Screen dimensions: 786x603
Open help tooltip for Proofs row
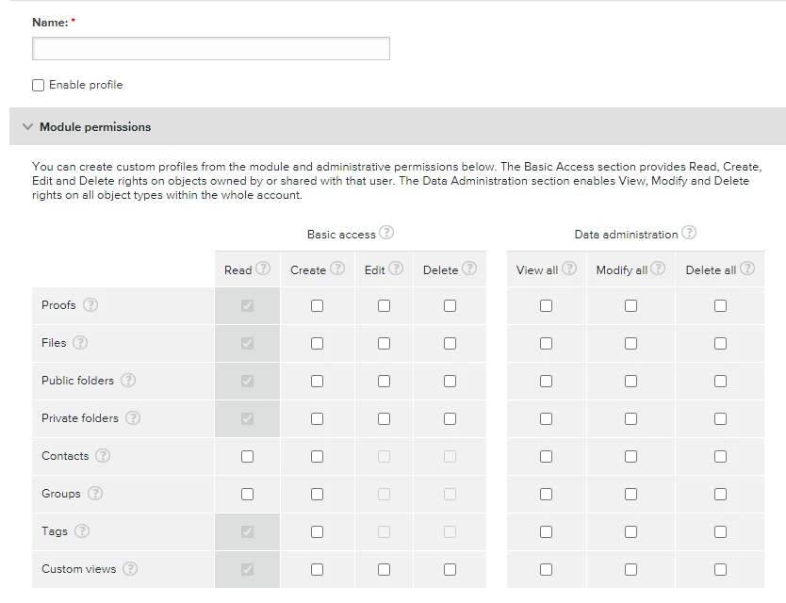coord(90,305)
